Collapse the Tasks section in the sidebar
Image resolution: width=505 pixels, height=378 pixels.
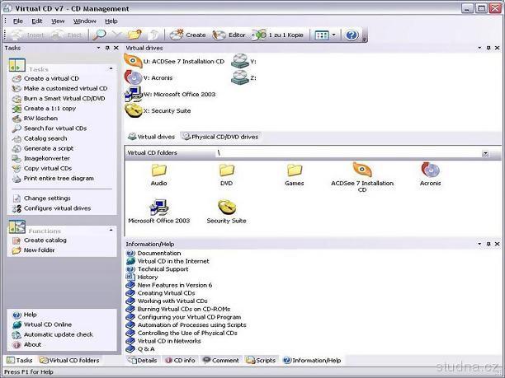[110, 69]
